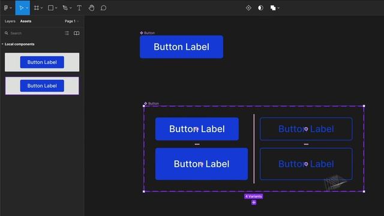Image resolution: width=384 pixels, height=216 pixels.
Task: Select the small filled Button Label variant
Action: click(197, 129)
